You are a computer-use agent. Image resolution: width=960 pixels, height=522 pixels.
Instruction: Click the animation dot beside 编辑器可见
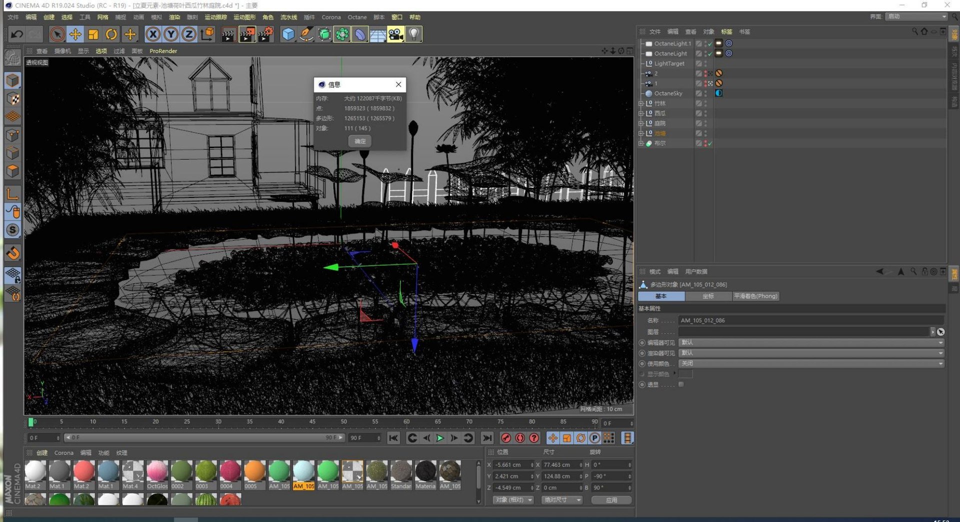point(642,343)
